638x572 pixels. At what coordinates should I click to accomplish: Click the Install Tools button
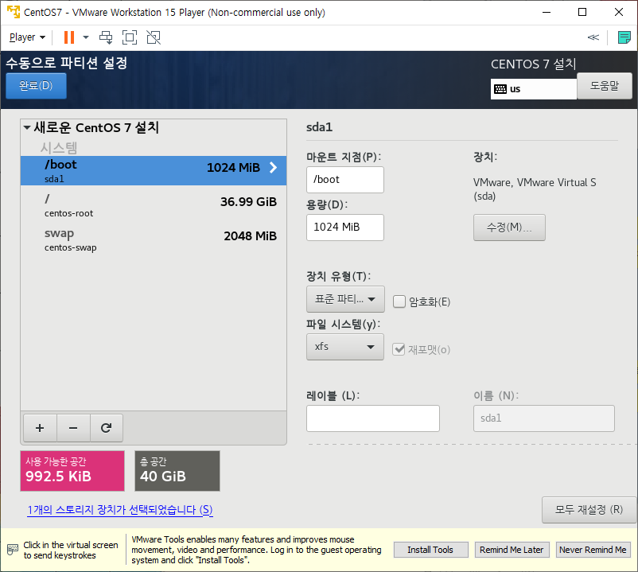click(x=430, y=550)
